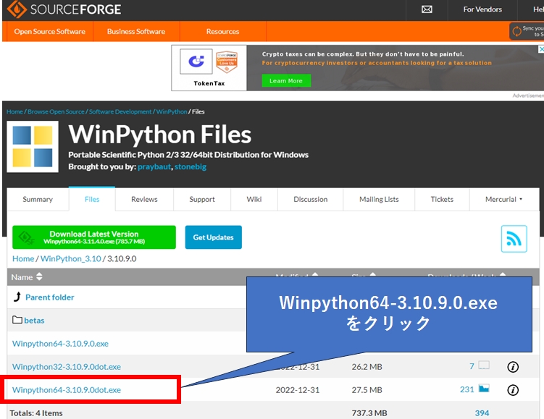Screen dimensions: 544x419
Task: Click the 7 weekly downloads count
Action: pos(472,366)
